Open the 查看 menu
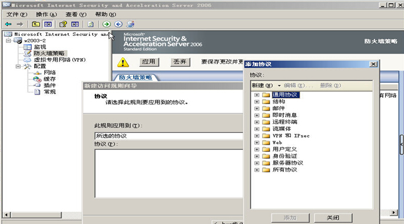Viewport: 404px width, 224px height. (x=76, y=14)
